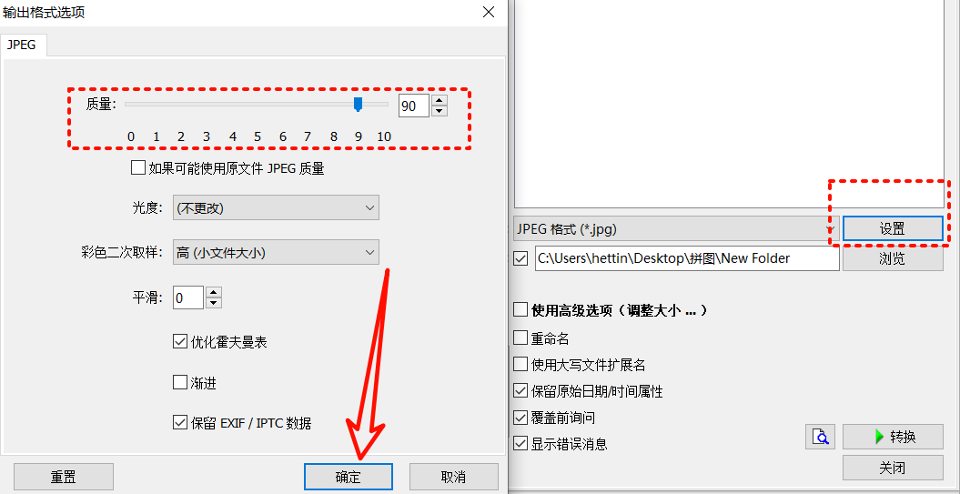Viewport: 960px width, 494px height.
Task: Enable the 渐进 checkbox
Action: pyautogui.click(x=179, y=383)
